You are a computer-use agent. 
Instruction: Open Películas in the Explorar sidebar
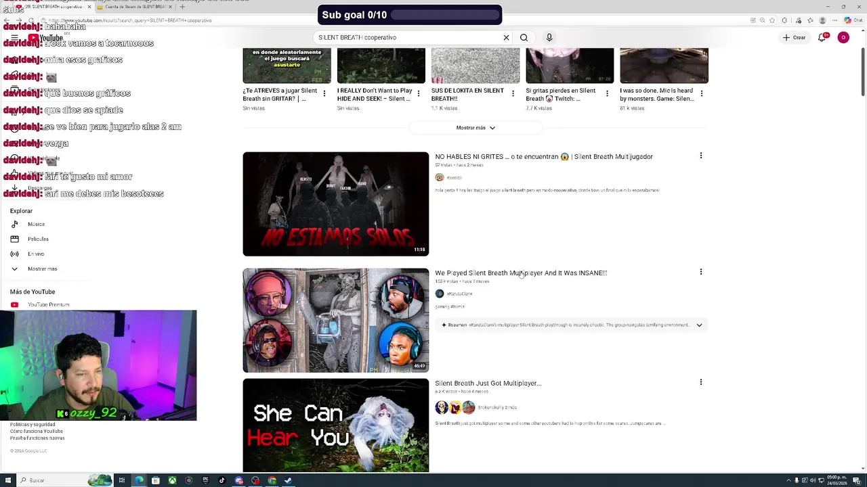[38, 239]
